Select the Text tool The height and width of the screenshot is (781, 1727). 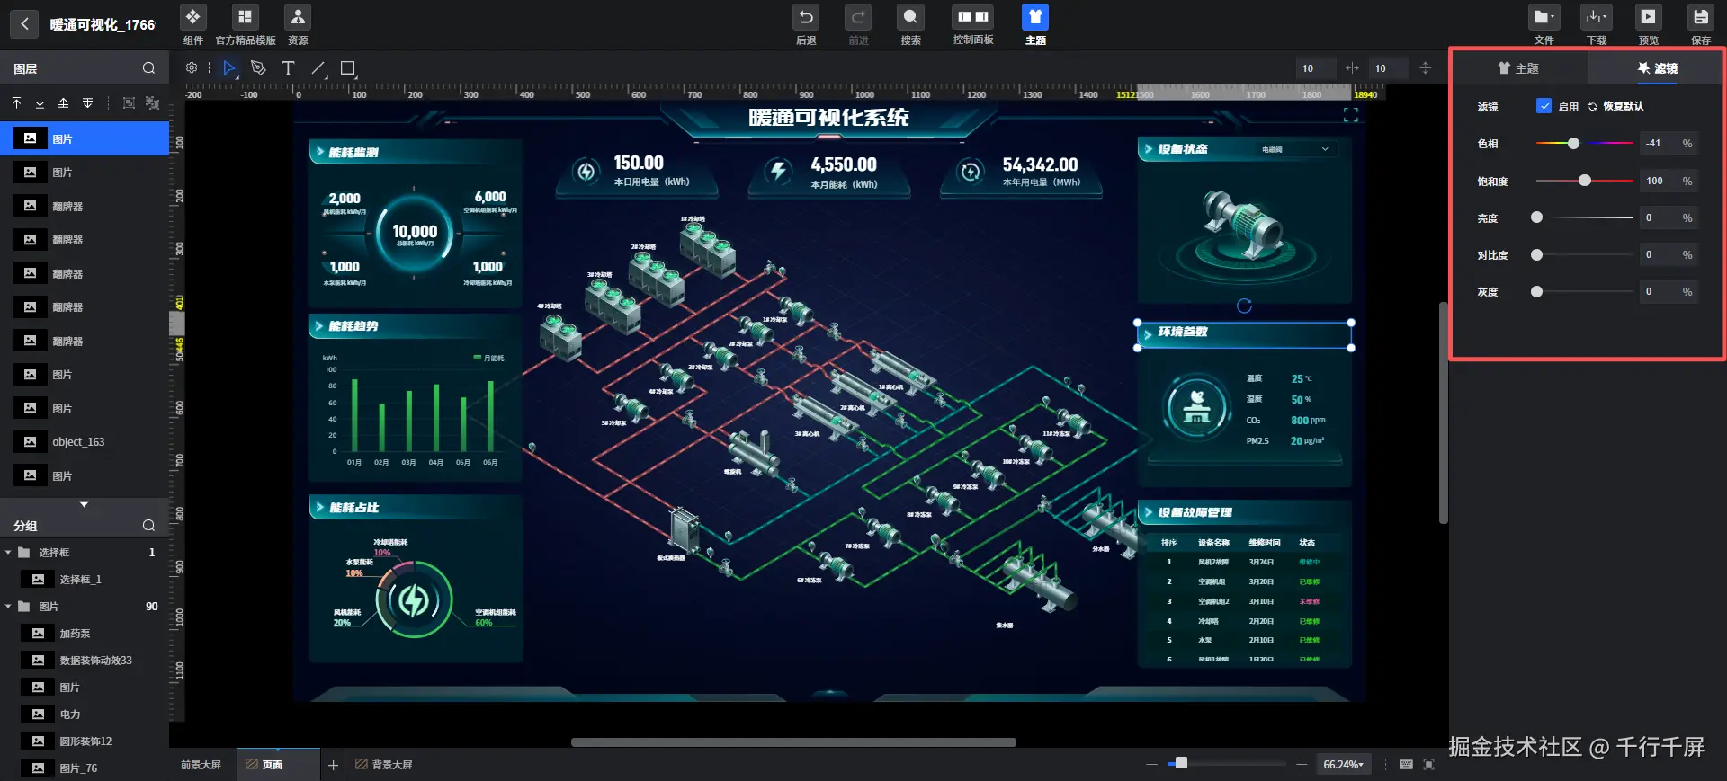(288, 67)
